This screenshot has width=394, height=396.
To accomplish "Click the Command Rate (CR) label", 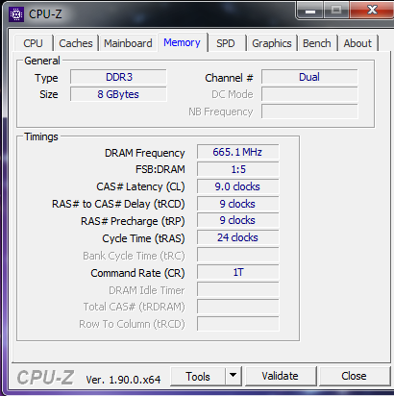I will pyautogui.click(x=137, y=273).
